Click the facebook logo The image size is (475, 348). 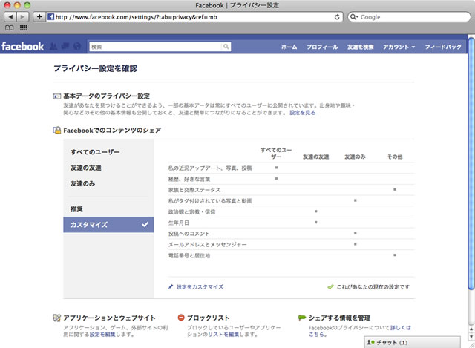point(23,46)
